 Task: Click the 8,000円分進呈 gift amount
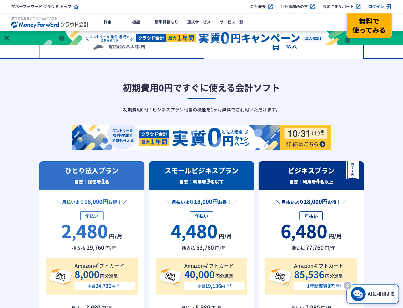tap(96, 275)
